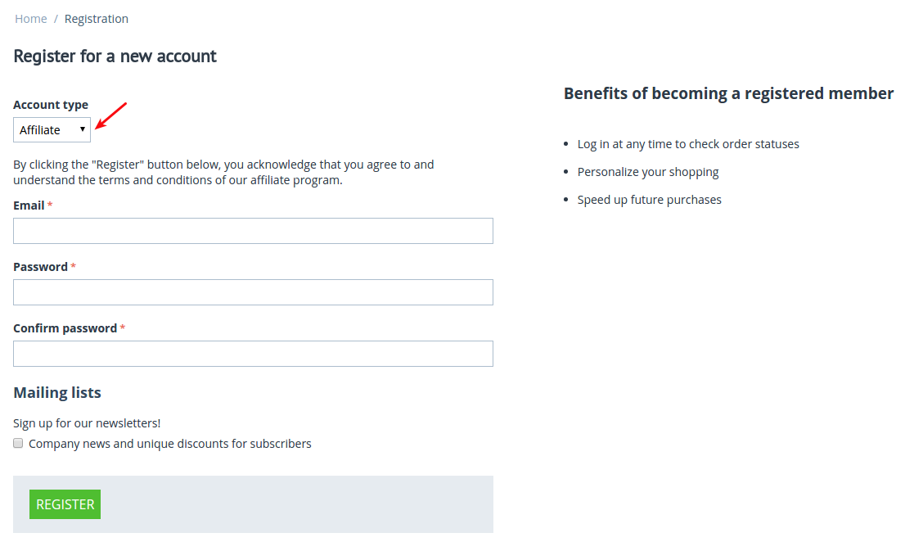Focus the Email input field

pyautogui.click(x=253, y=231)
